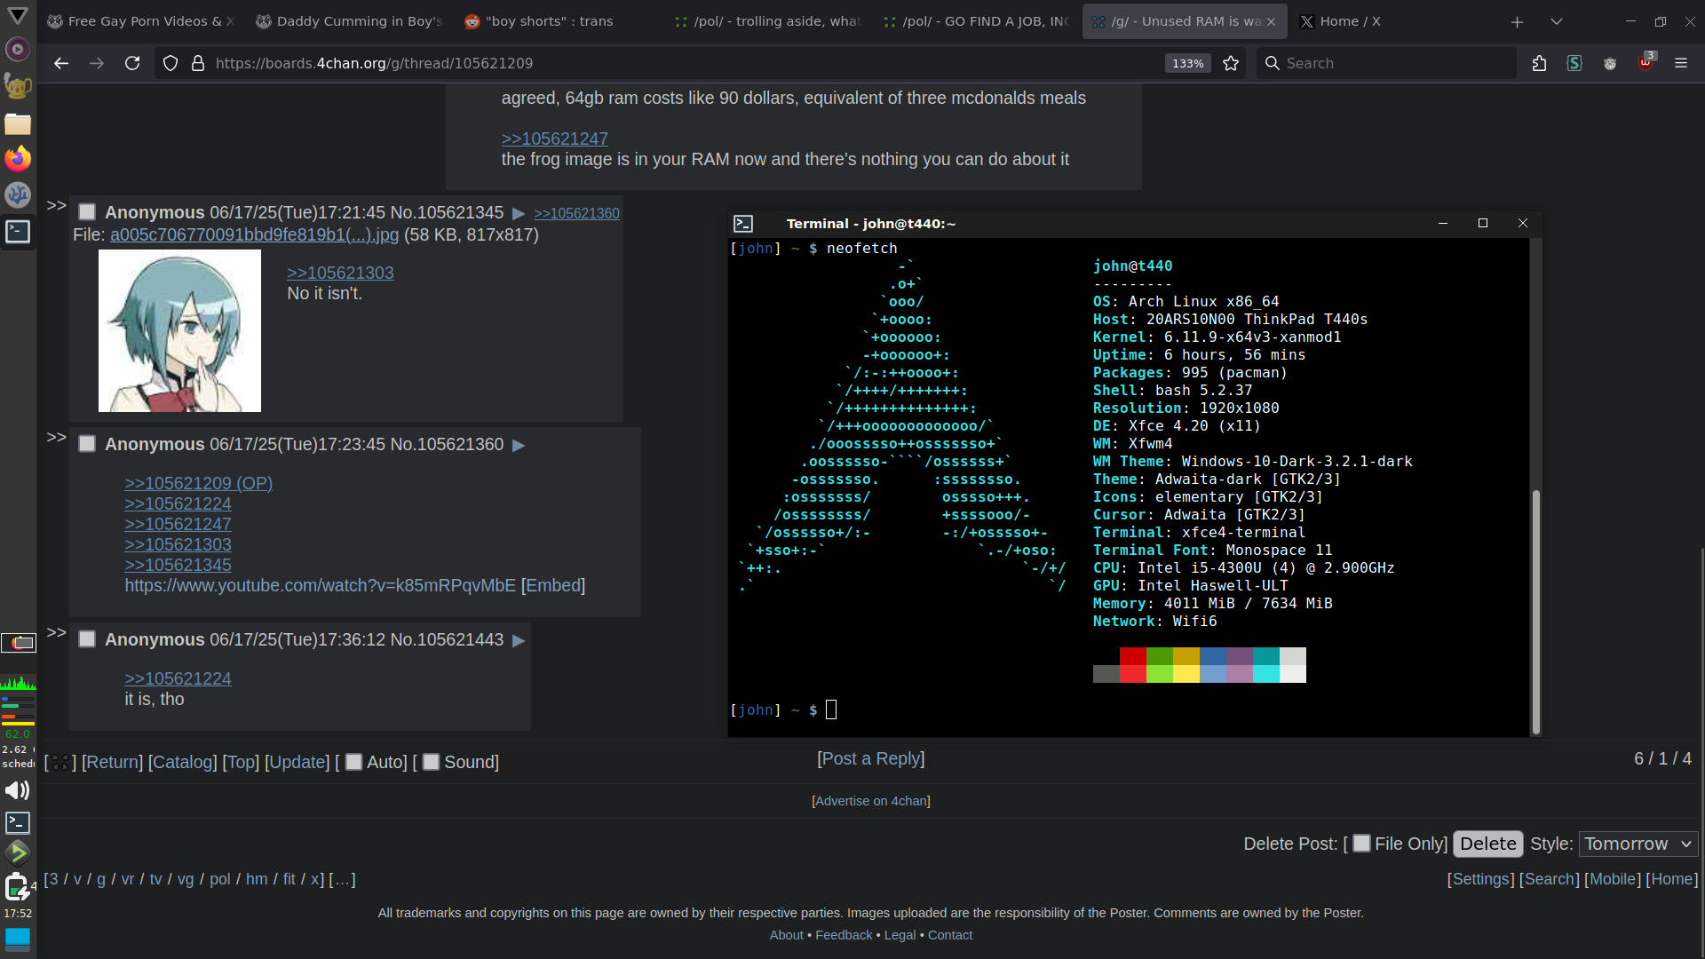The width and height of the screenshot is (1705, 959).
Task: Click the post menu arrow on No.105621443
Action: pyautogui.click(x=519, y=640)
